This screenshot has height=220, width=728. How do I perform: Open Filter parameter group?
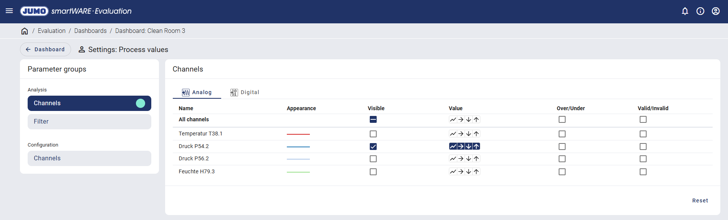coord(89,122)
